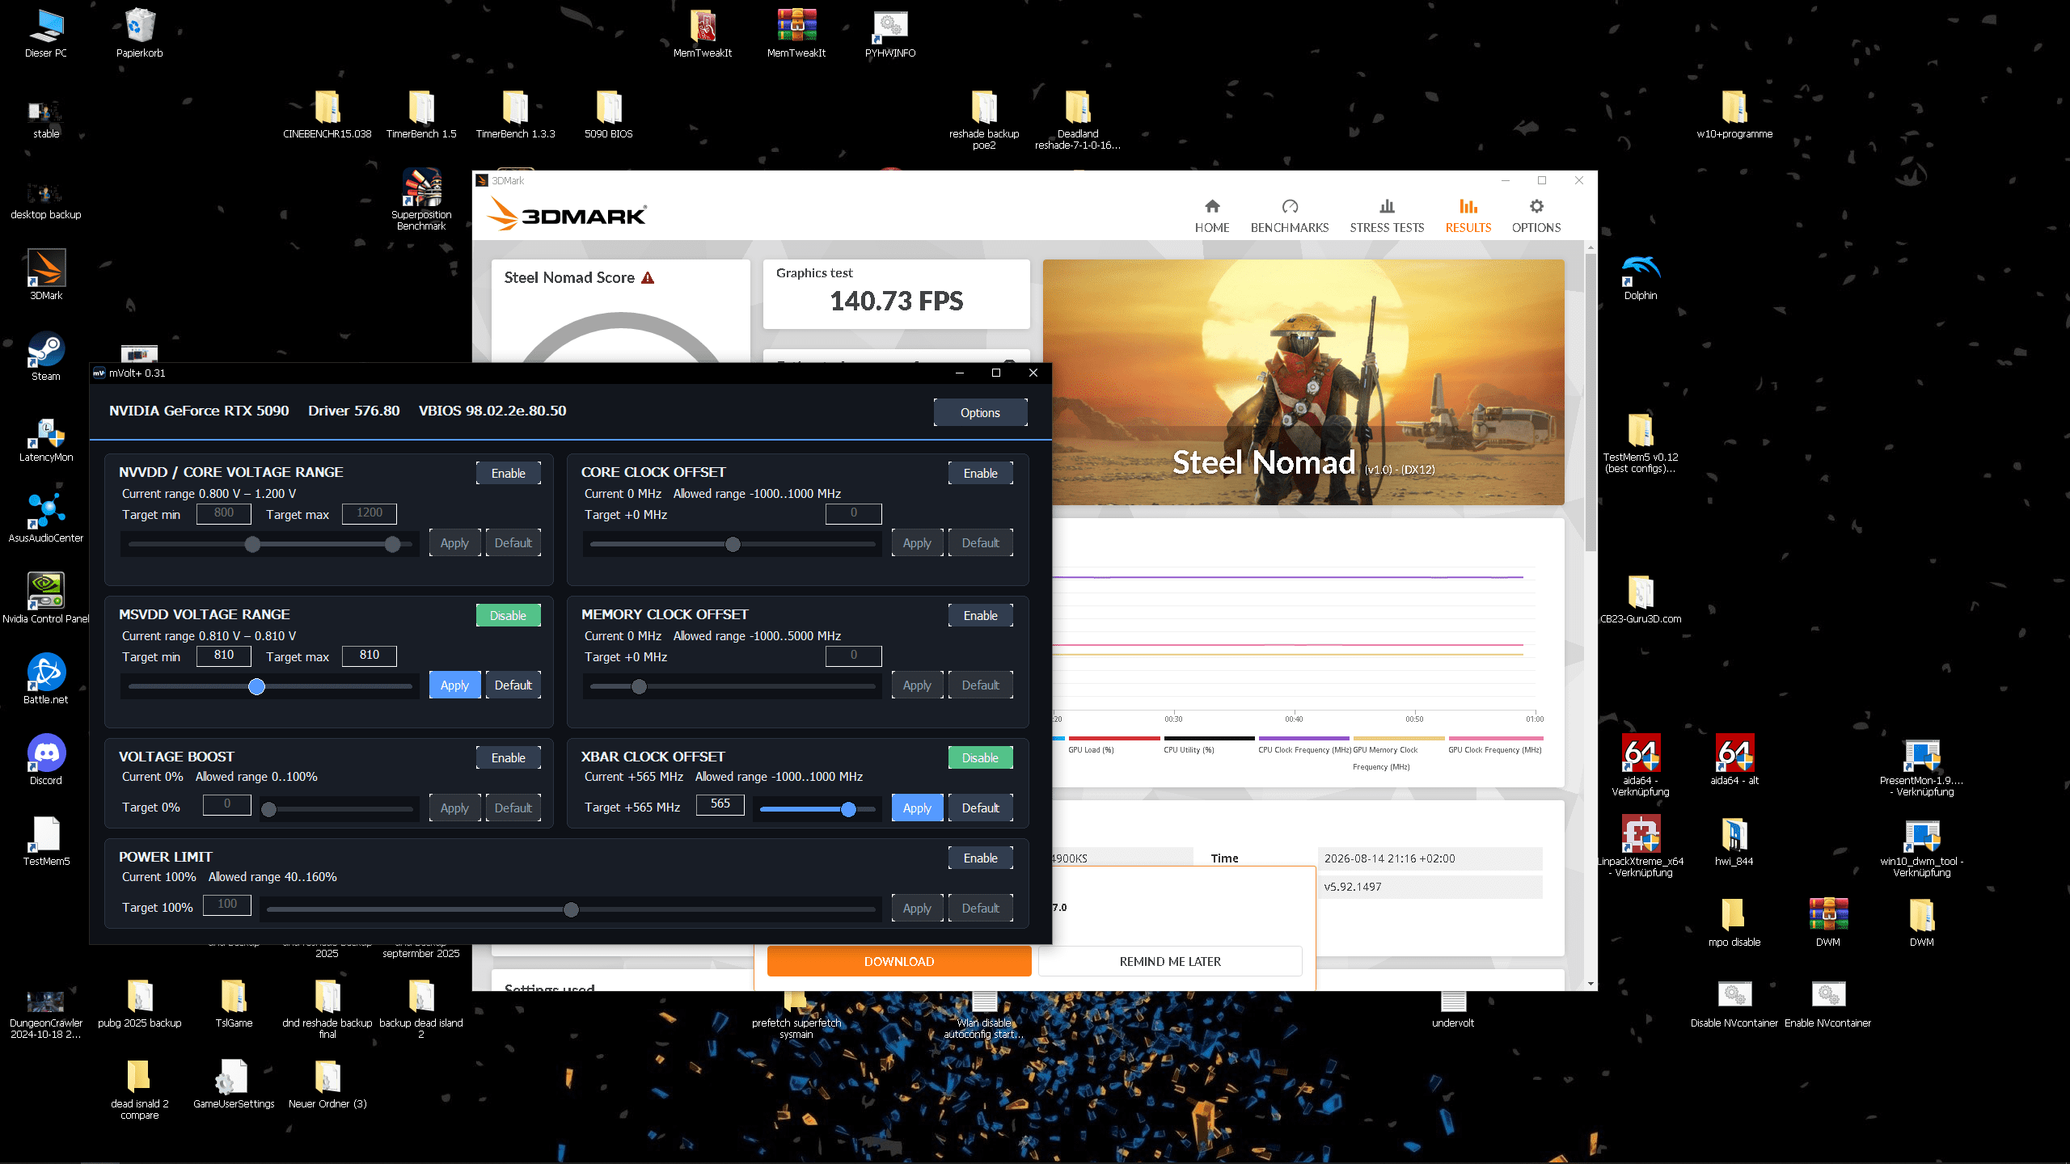The image size is (2070, 1164).
Task: Apply the XBAR clock offset
Action: click(x=917, y=808)
